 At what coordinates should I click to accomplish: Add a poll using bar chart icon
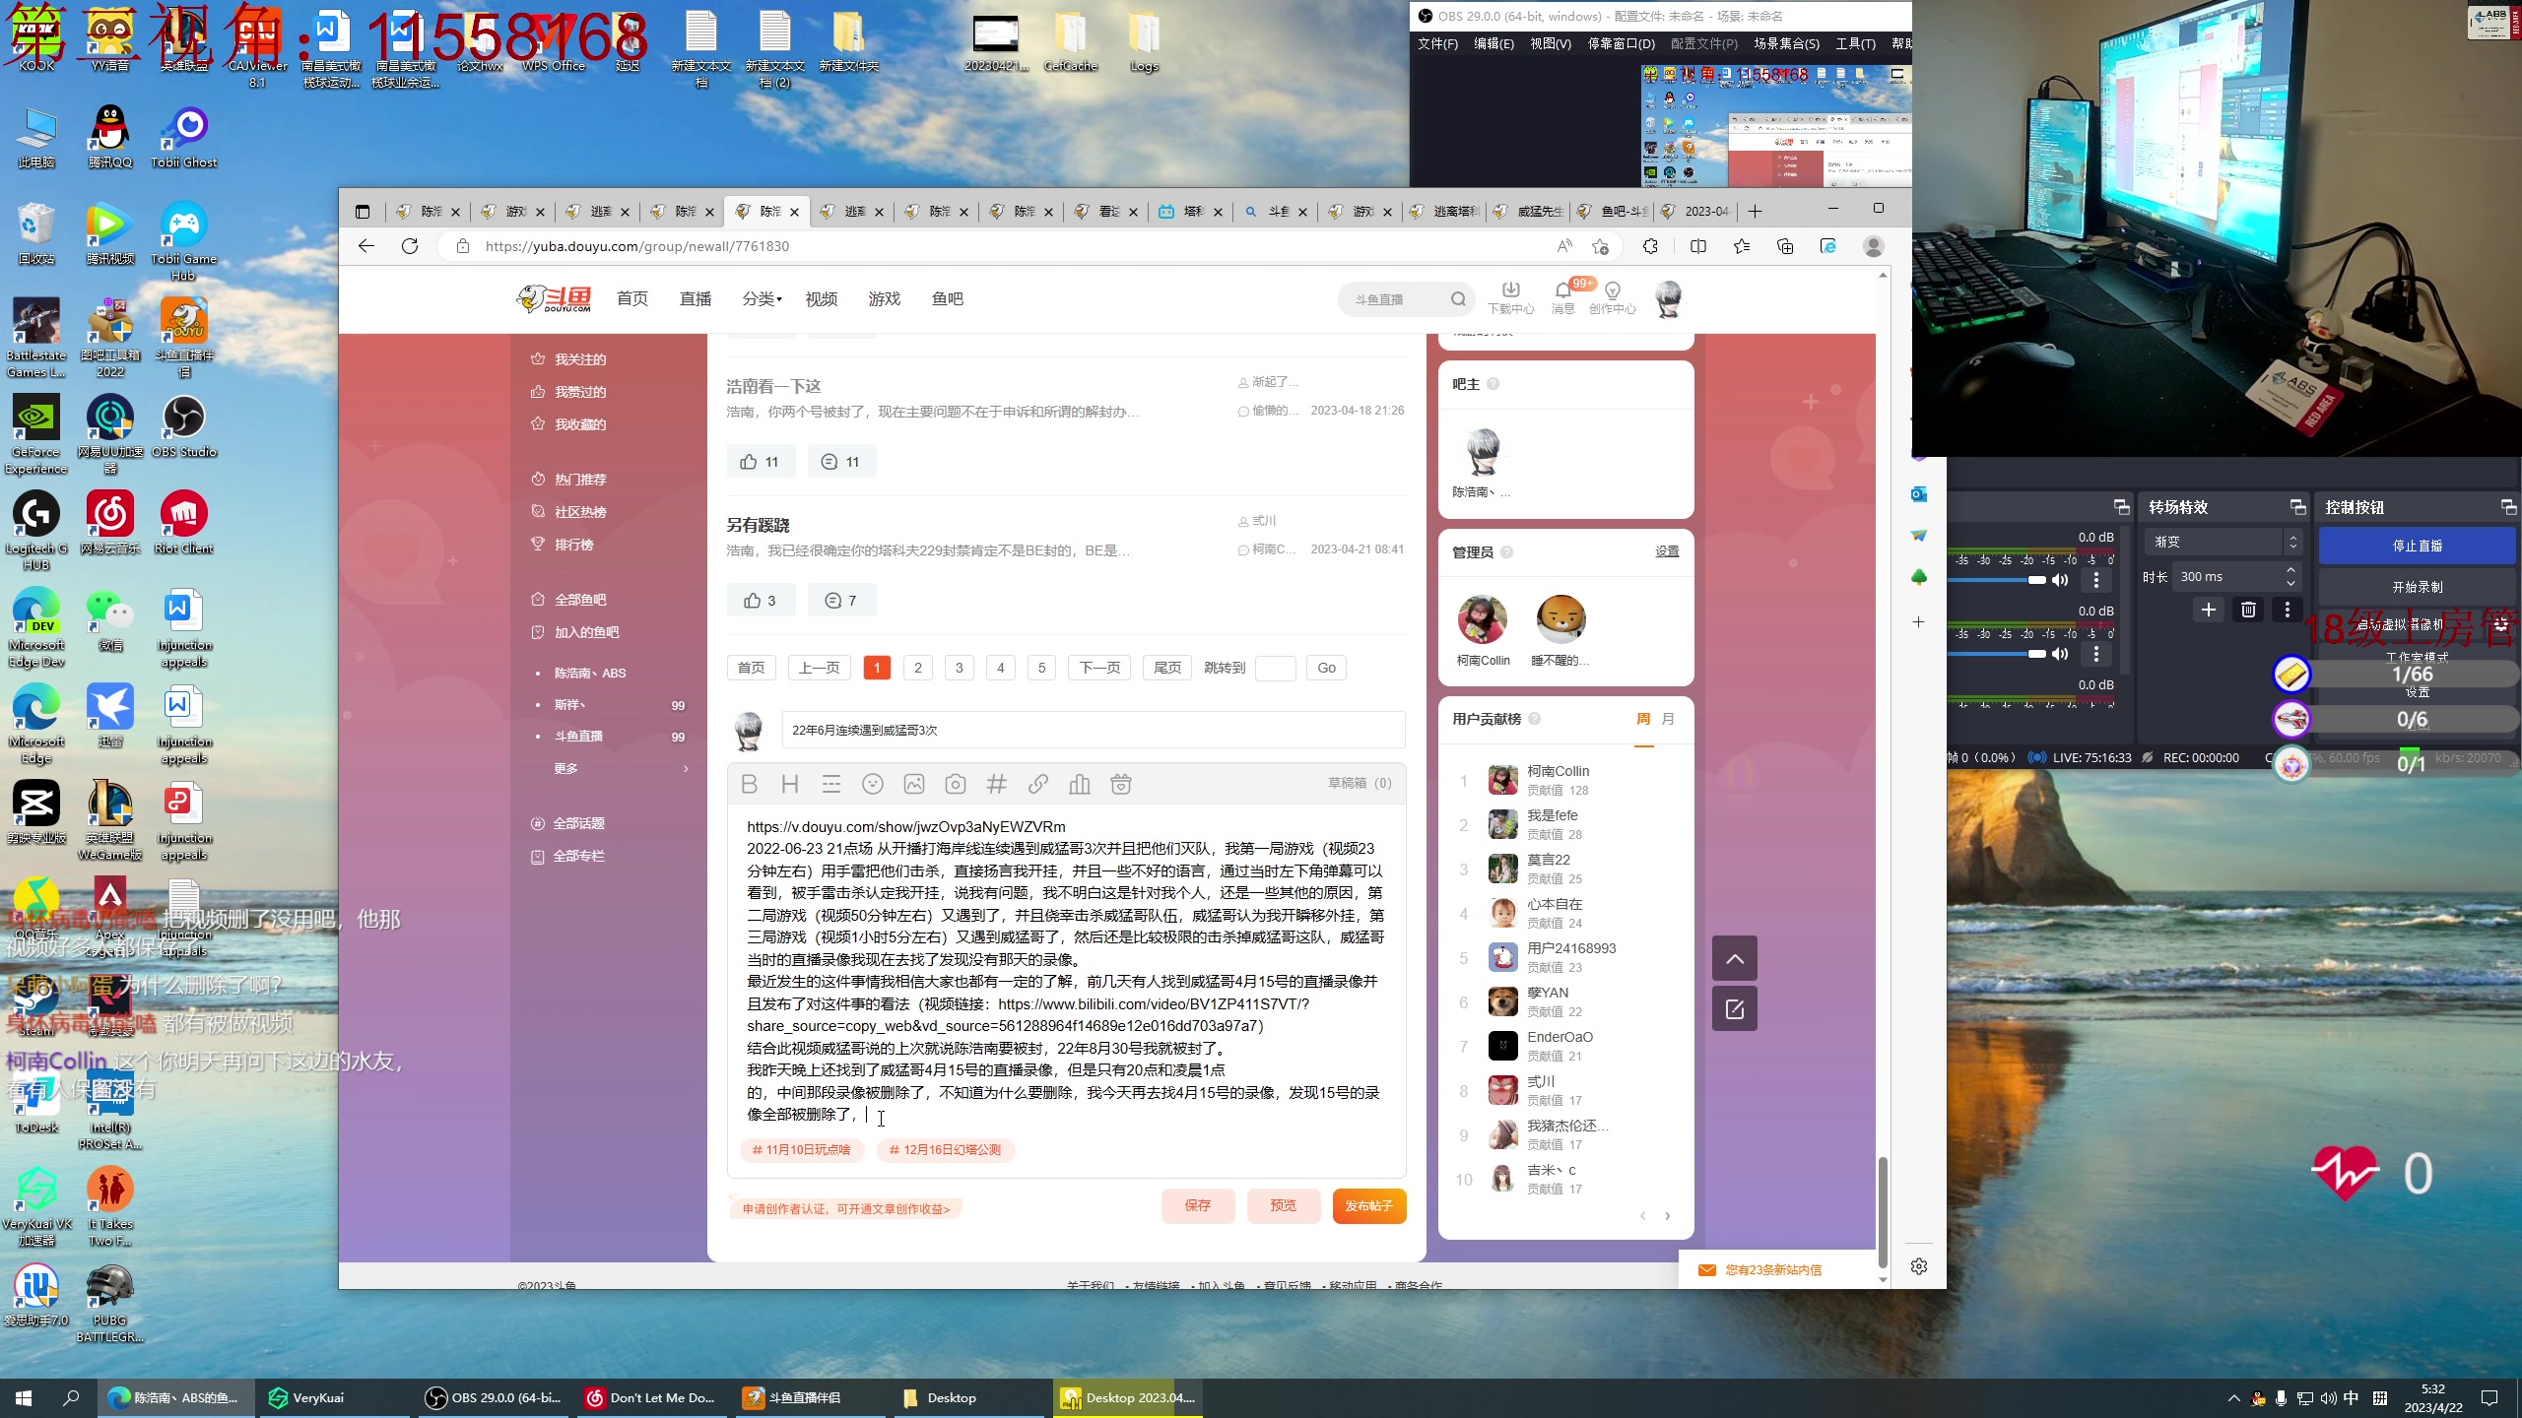(x=1080, y=784)
